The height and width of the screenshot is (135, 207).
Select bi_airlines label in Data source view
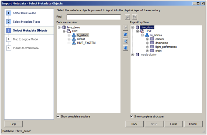pos(83,35)
